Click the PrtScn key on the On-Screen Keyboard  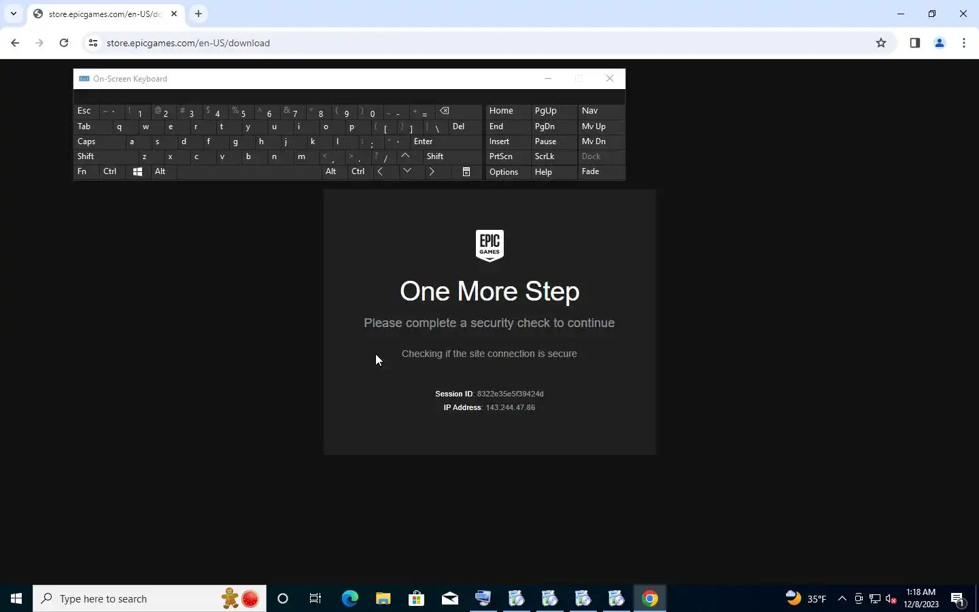coord(507,156)
